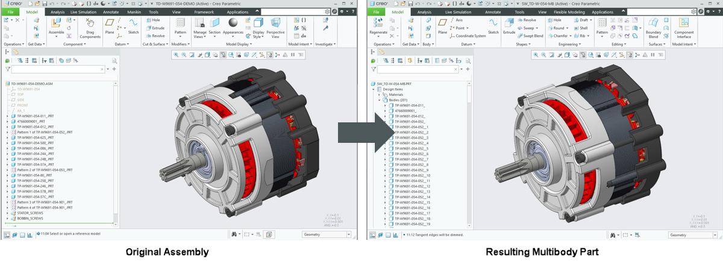Image resolution: width=723 pixels, height=264 pixels.
Task: Select SW_TD-W-054-MB.PRT root in right tree
Action: [393, 84]
